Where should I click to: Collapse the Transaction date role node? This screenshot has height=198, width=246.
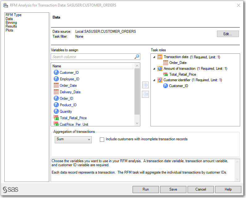tap(154, 57)
